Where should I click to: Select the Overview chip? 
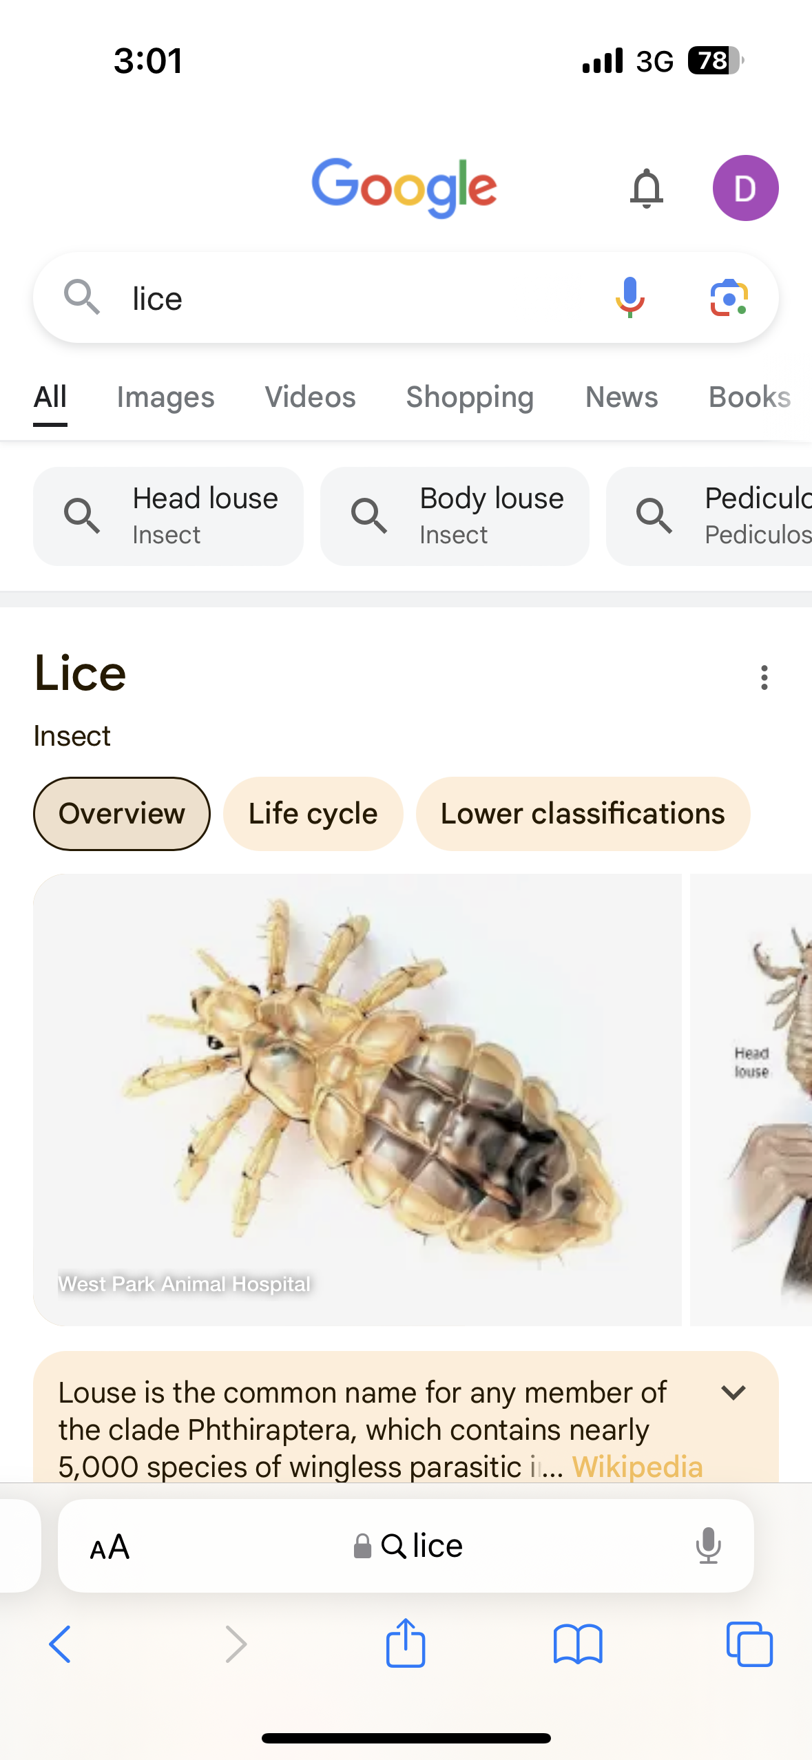(122, 813)
